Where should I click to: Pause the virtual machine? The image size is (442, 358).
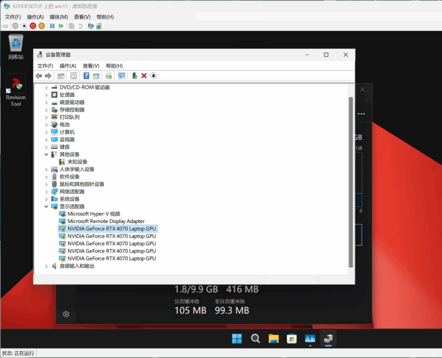[x=52, y=26]
